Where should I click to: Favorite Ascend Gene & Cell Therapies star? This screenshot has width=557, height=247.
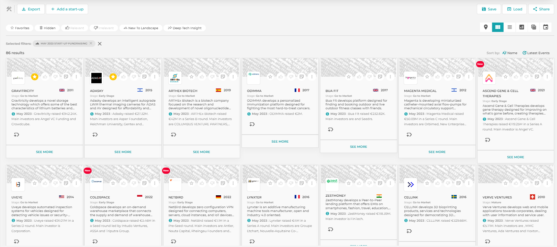tap(506, 77)
